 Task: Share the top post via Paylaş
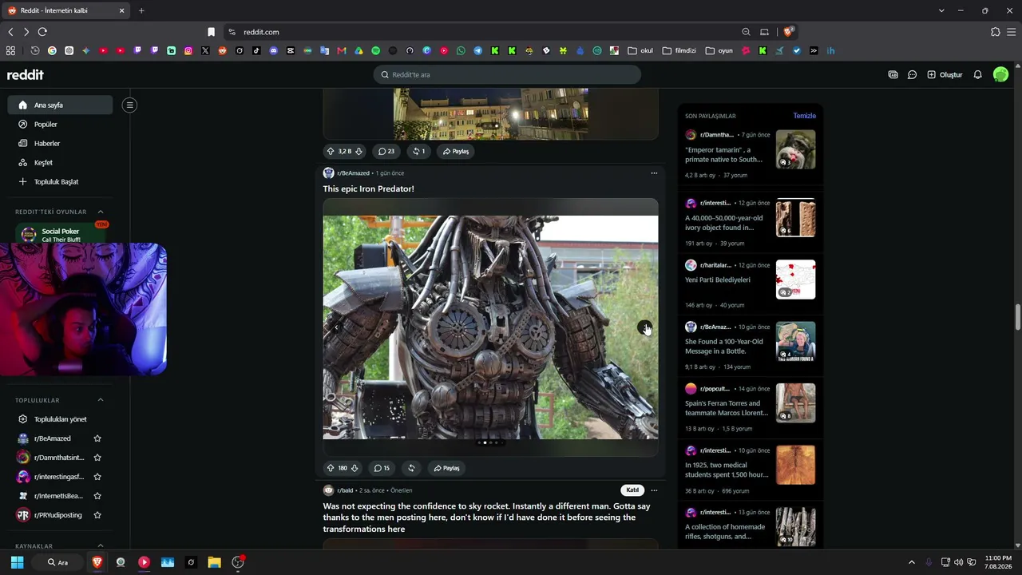pos(456,151)
